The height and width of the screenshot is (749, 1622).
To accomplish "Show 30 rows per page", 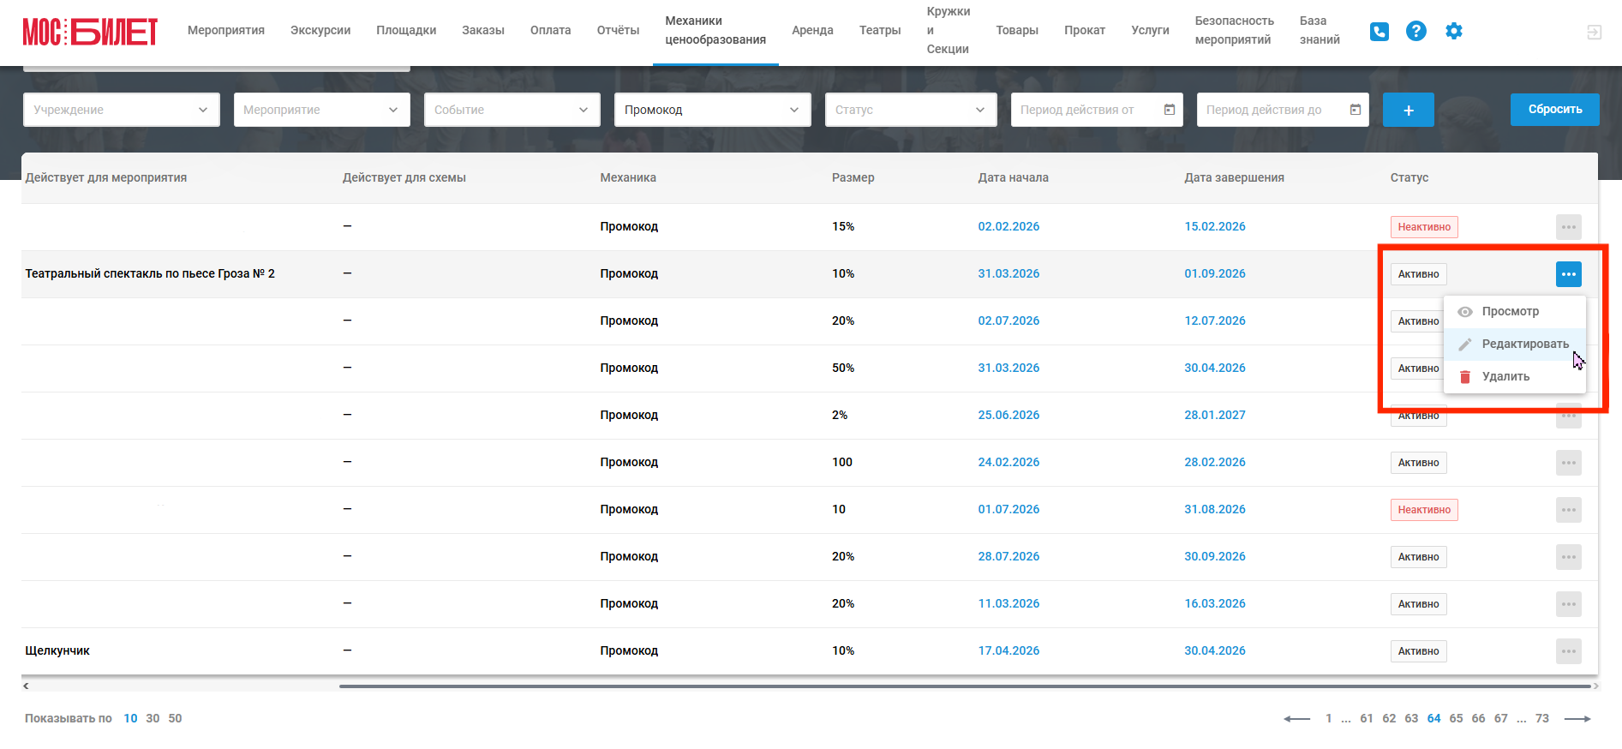I will pos(153,719).
